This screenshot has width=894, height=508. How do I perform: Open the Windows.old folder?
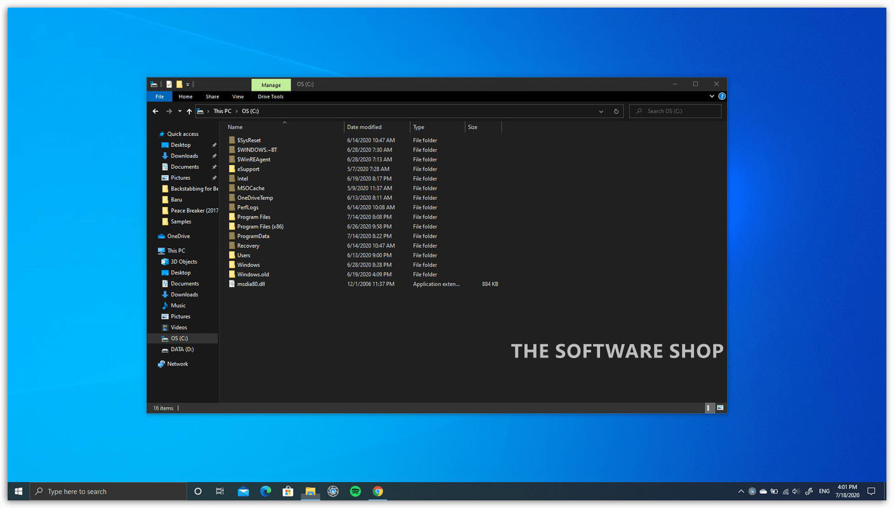tap(253, 274)
